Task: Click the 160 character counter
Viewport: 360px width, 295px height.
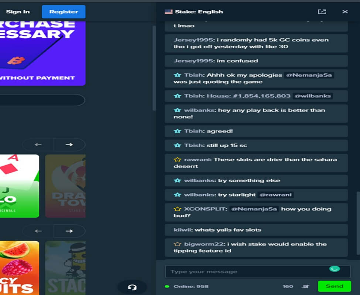Action: pos(288,286)
